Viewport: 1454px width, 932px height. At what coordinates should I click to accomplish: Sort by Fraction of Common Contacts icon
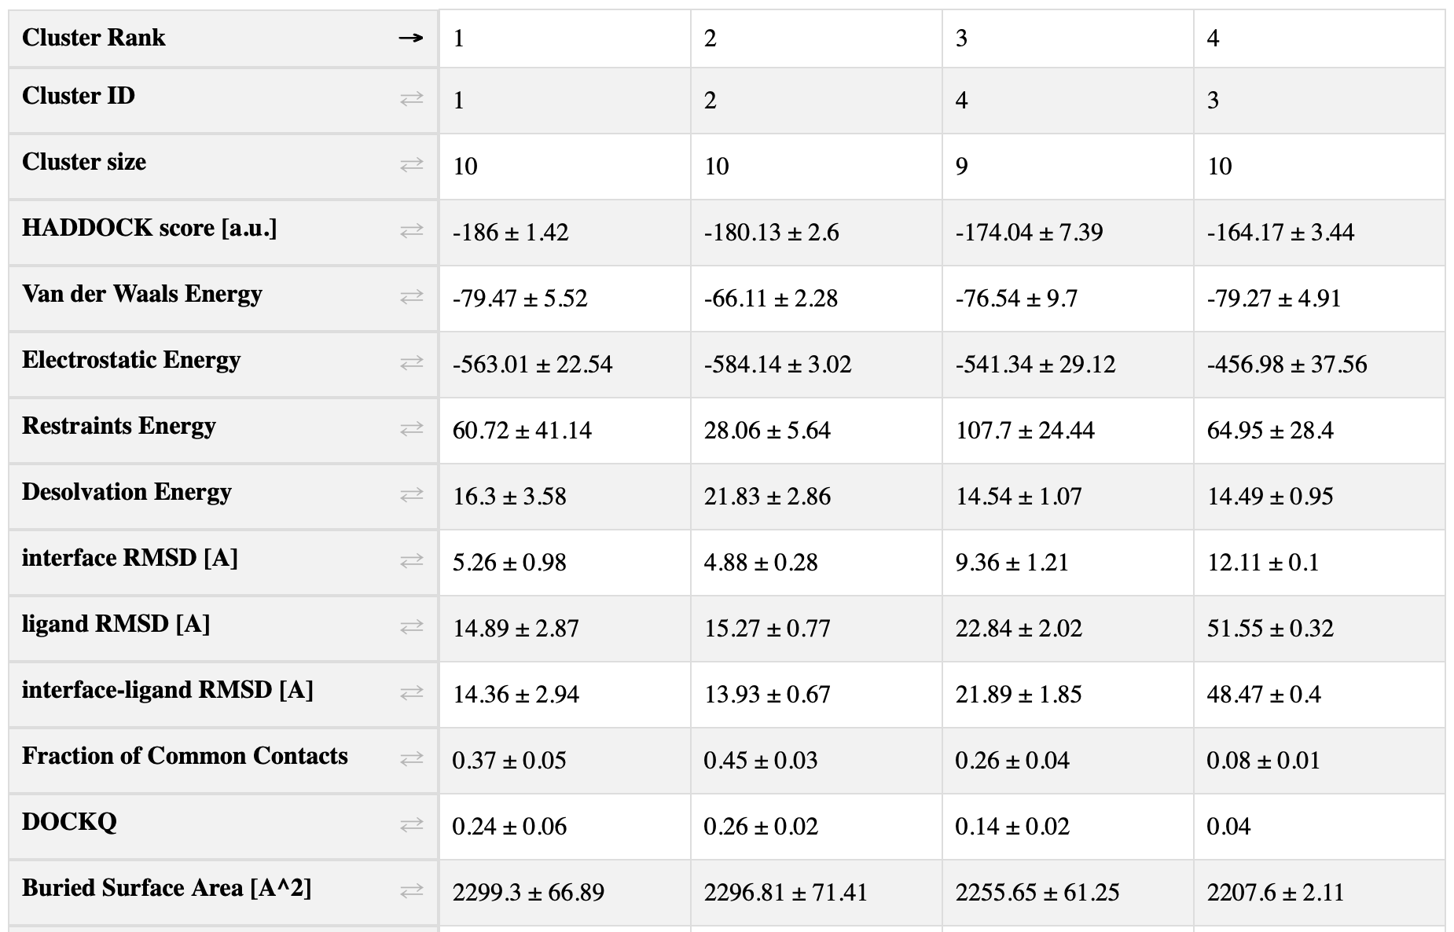[x=411, y=759]
